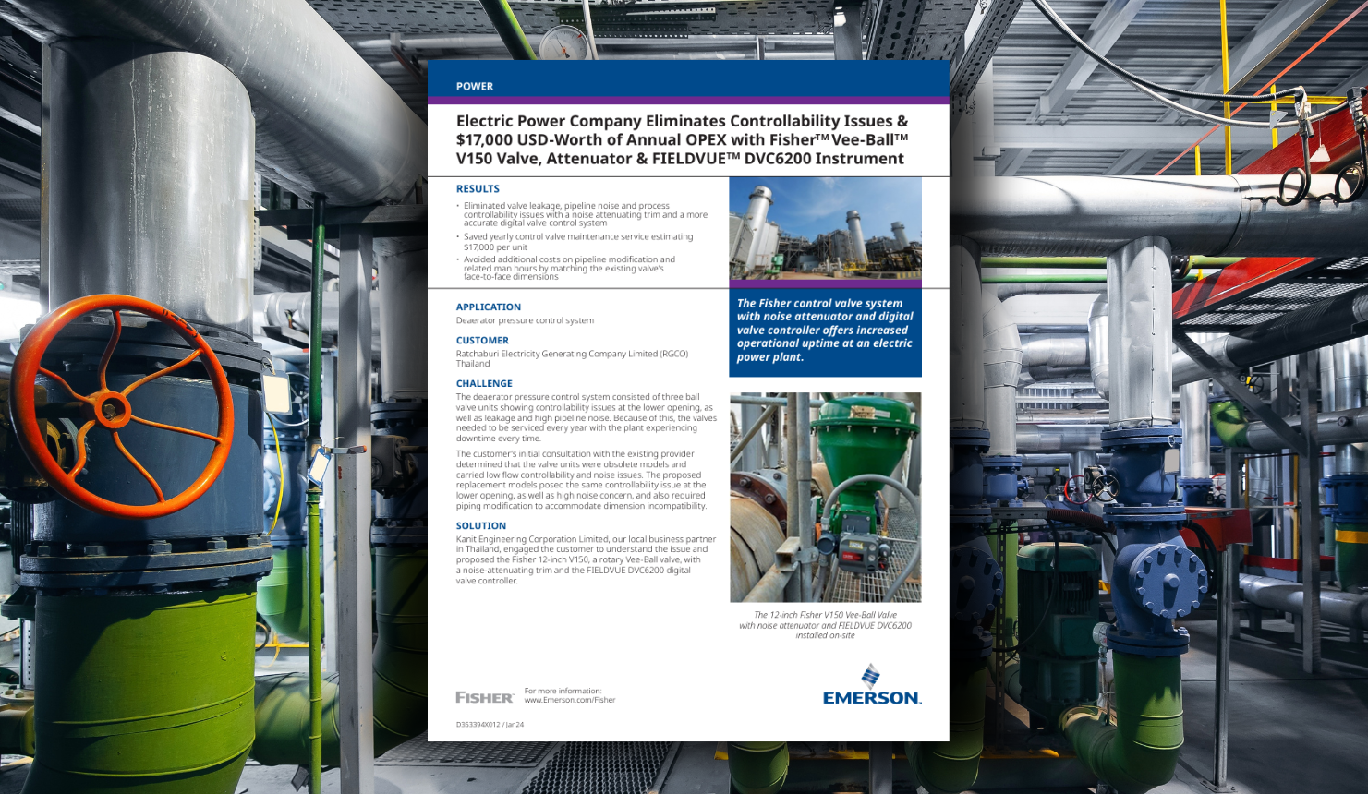This screenshot has width=1368, height=794.
Task: Click the RESULTS heading
Action: pyautogui.click(x=478, y=188)
